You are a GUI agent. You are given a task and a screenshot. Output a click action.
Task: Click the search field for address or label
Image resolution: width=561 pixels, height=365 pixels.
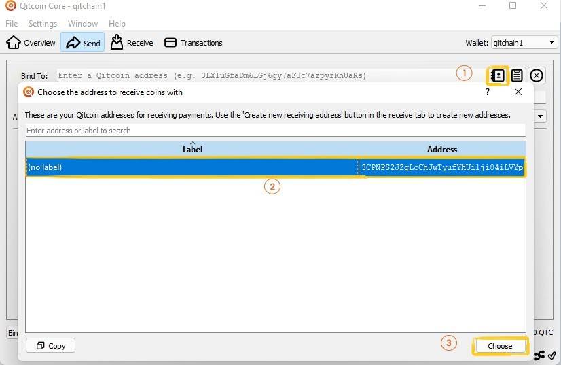coord(276,131)
